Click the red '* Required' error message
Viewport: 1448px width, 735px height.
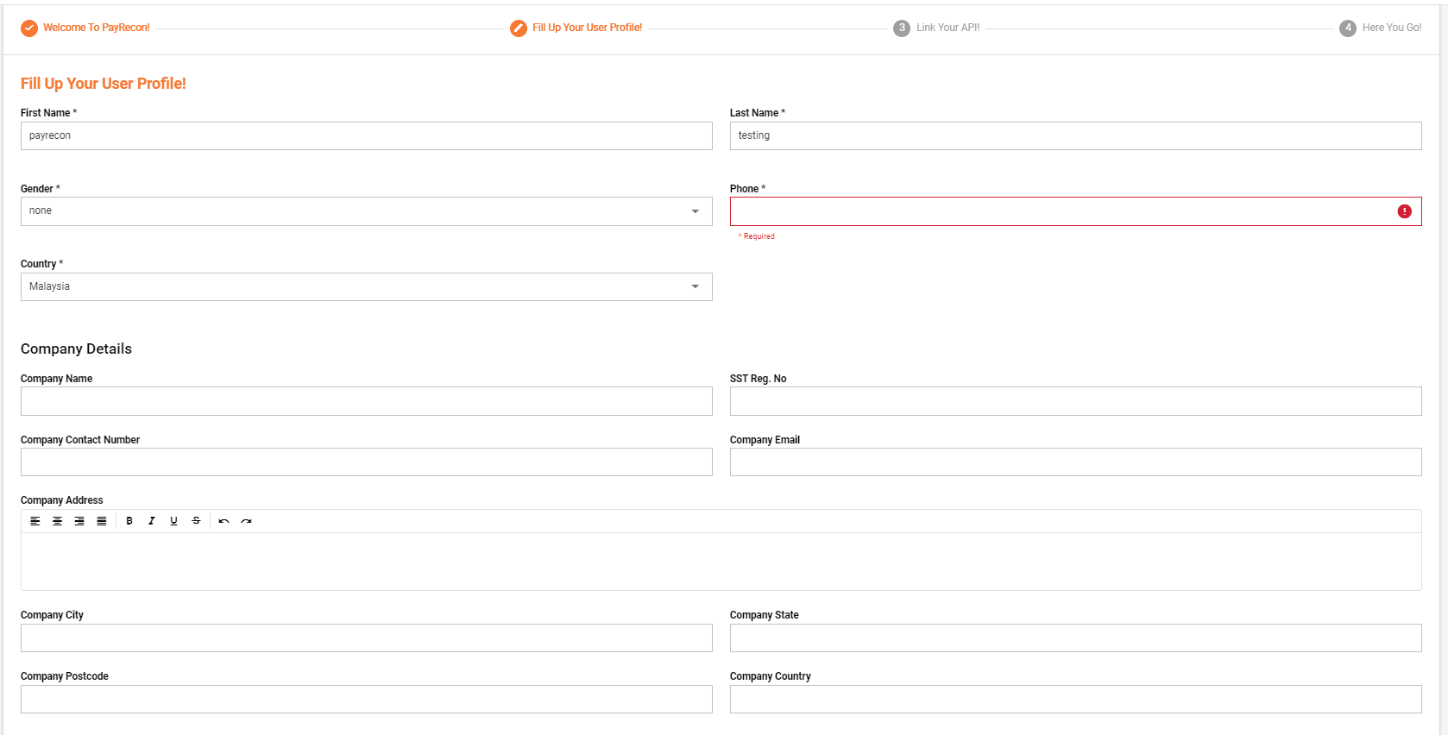[x=757, y=236]
